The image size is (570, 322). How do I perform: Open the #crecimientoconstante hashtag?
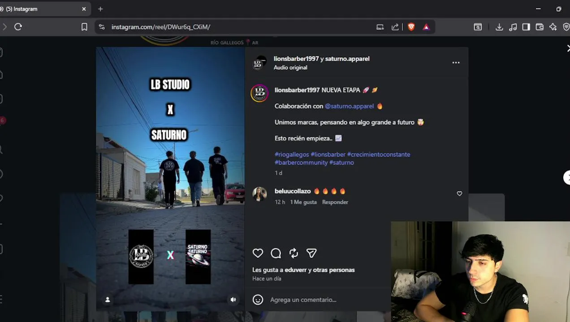click(x=379, y=154)
